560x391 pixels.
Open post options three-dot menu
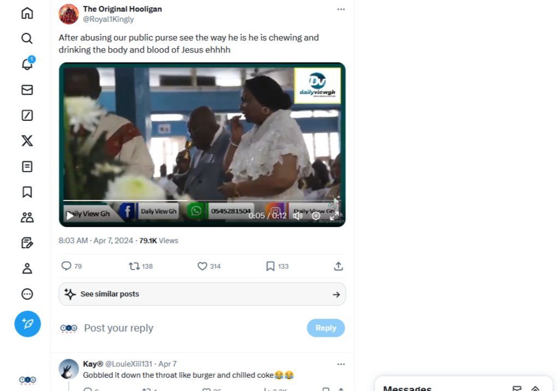tap(341, 9)
